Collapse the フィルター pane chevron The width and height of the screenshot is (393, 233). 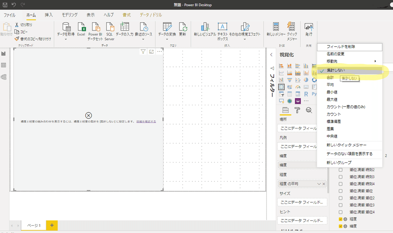pos(271,55)
